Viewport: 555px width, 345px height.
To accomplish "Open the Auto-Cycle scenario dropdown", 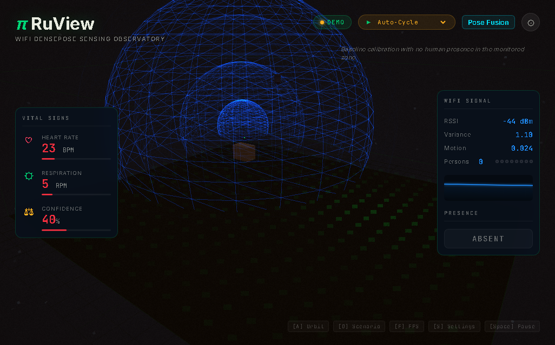I will pos(406,23).
